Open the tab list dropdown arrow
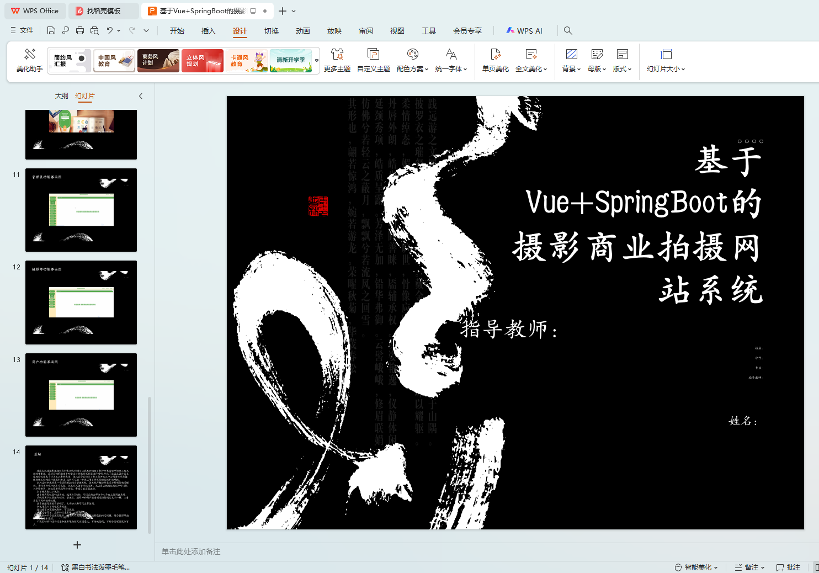Viewport: 819px width, 573px height. [x=294, y=11]
